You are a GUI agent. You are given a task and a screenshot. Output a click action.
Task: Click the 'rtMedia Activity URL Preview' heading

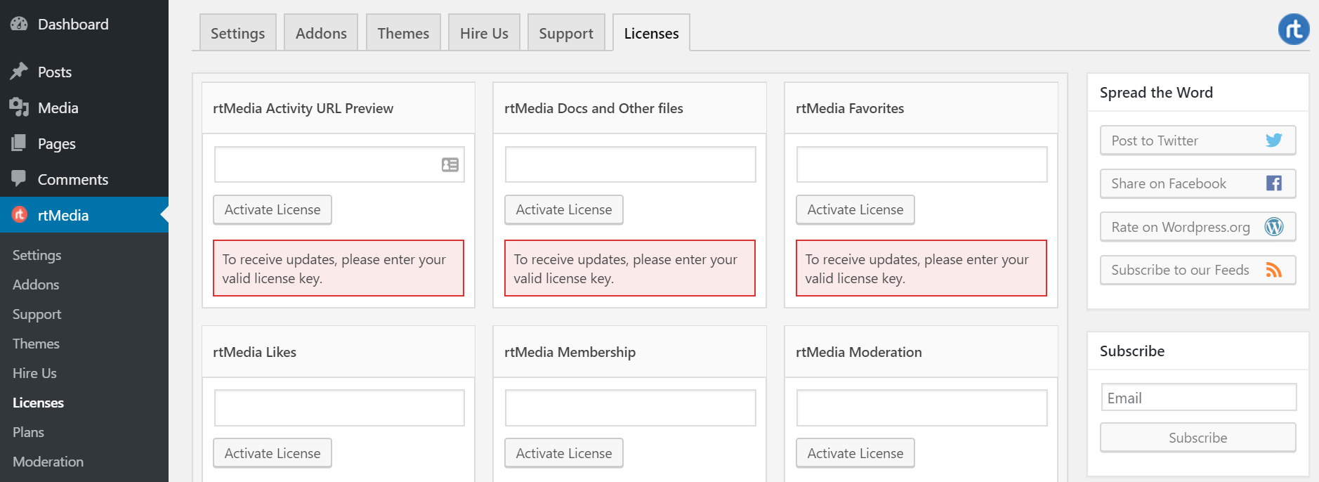pyautogui.click(x=303, y=108)
